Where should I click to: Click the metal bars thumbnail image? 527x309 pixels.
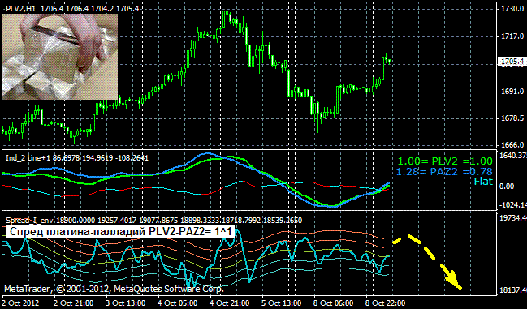tap(60, 56)
